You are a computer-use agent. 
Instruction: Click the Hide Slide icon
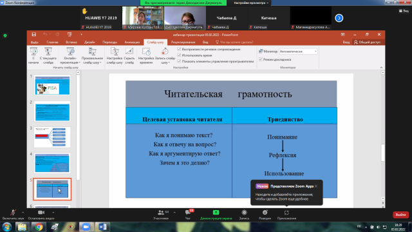129,52
